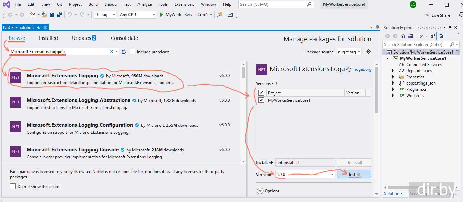The height and width of the screenshot is (202, 463).
Task: Open the nuget.org package link
Action: (x=362, y=69)
